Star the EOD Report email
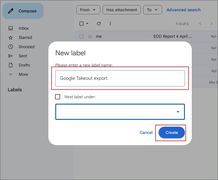The height and width of the screenshot is (180, 218). [90, 36]
